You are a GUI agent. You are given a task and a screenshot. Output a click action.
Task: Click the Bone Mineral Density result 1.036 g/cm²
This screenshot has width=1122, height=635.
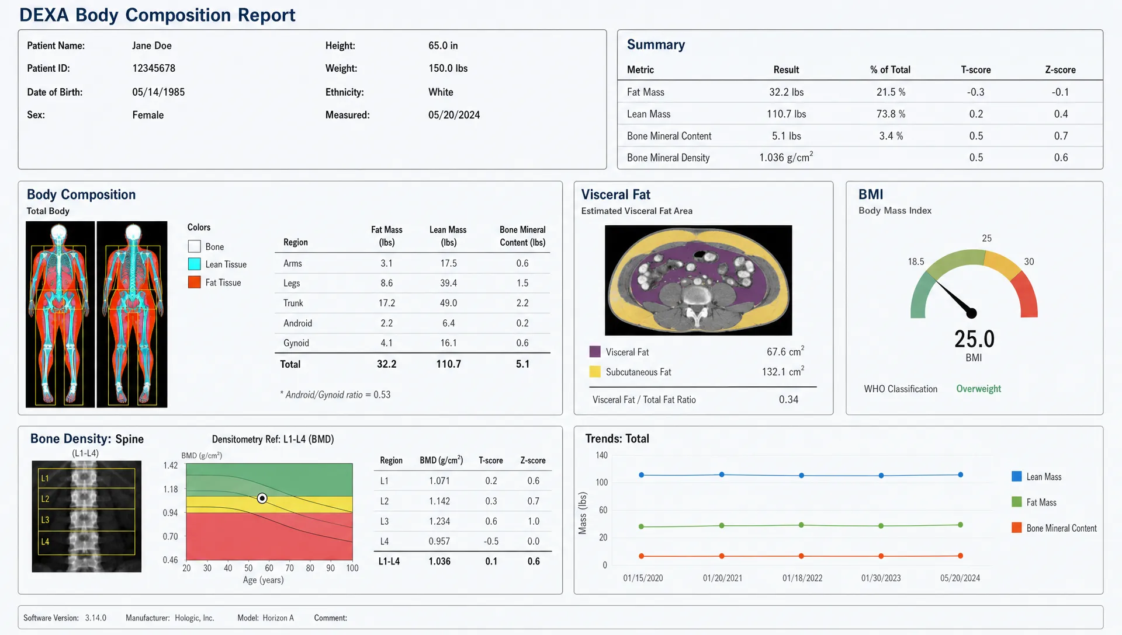click(786, 157)
